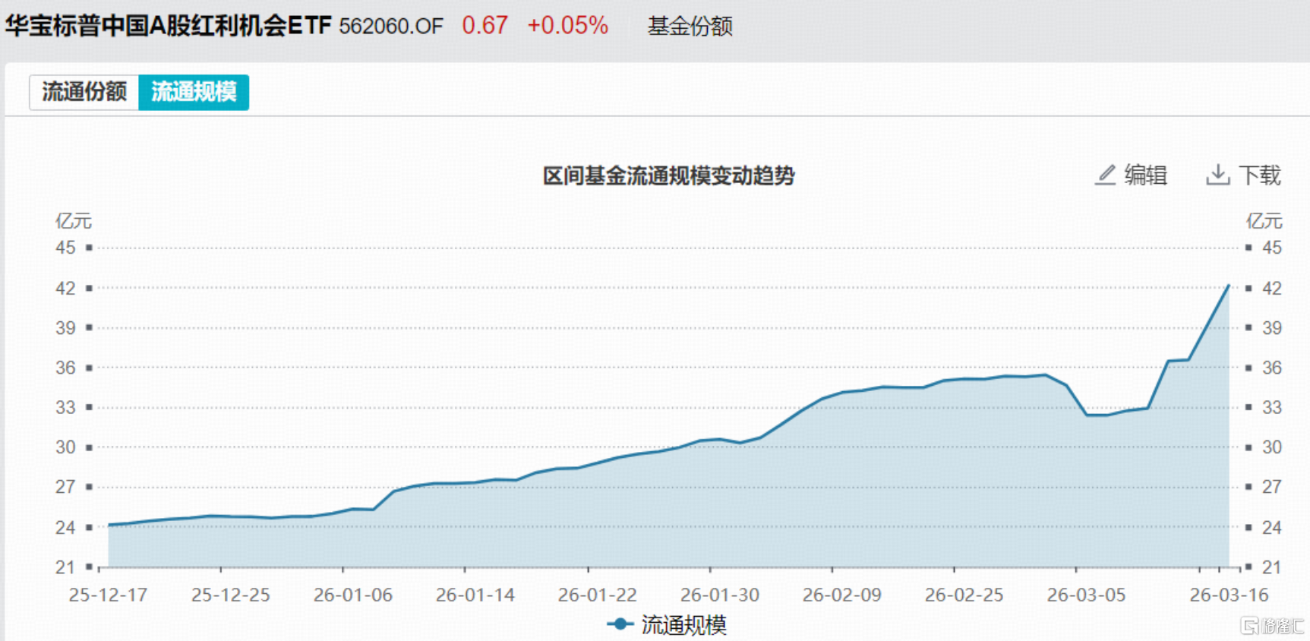The image size is (1310, 641).
Task: Click the line peak point near 42
Action: pyautogui.click(x=1229, y=286)
